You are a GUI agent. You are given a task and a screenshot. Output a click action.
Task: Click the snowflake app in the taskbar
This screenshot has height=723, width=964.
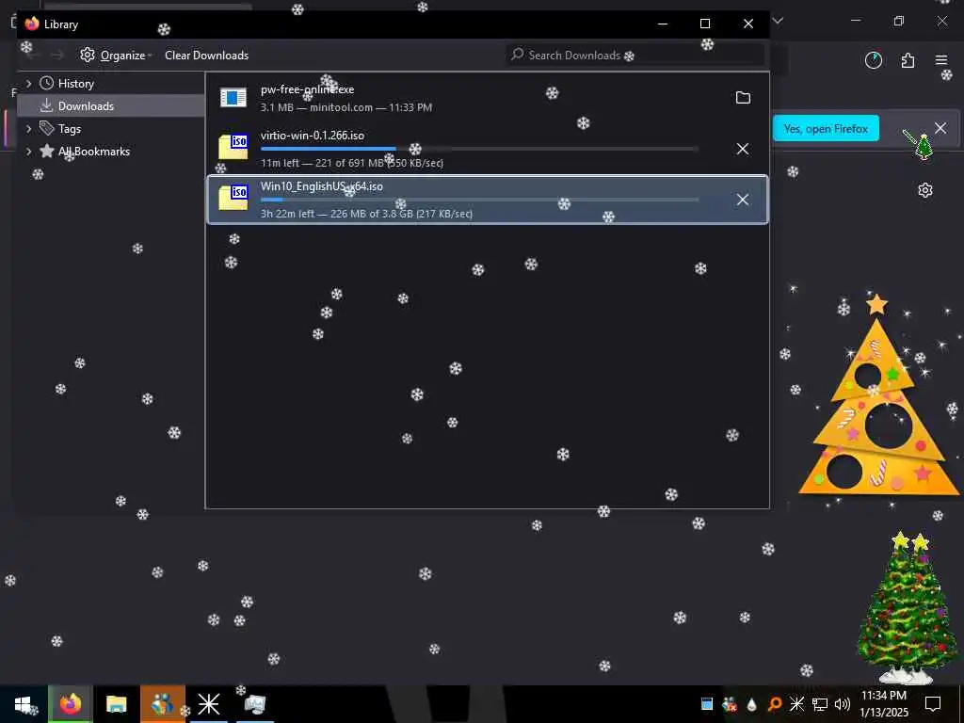[x=208, y=704]
